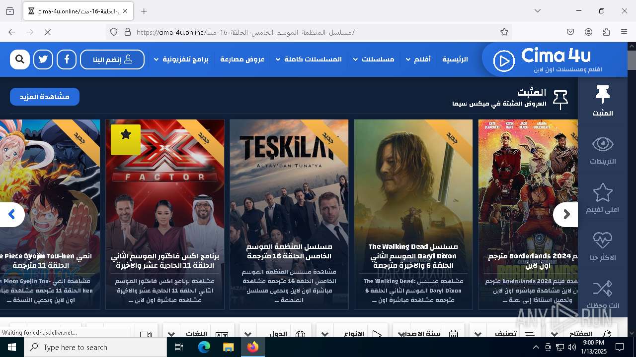The width and height of the screenshot is (636, 357).
Task: Open the Twitter social link
Action: (43, 59)
